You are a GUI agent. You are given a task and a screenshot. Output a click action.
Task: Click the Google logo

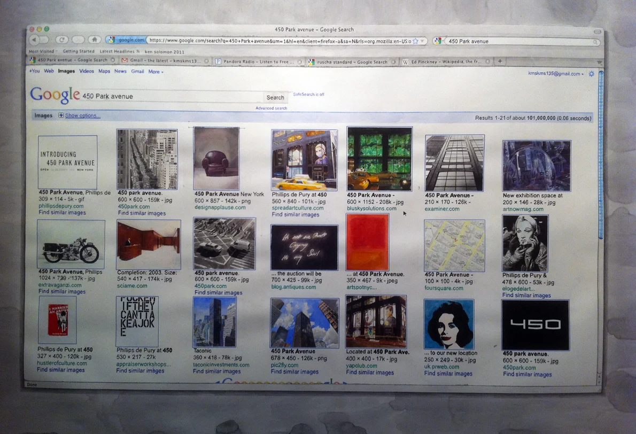[x=55, y=95]
